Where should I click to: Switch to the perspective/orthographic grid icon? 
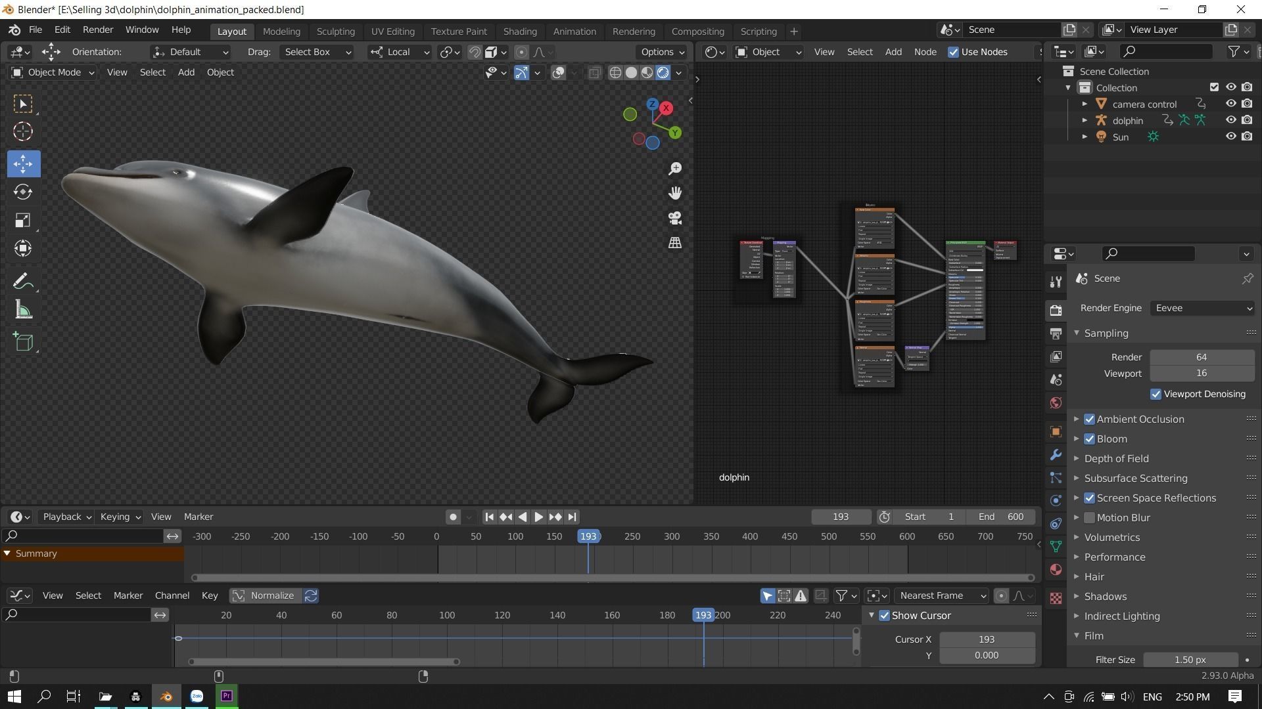click(x=675, y=243)
